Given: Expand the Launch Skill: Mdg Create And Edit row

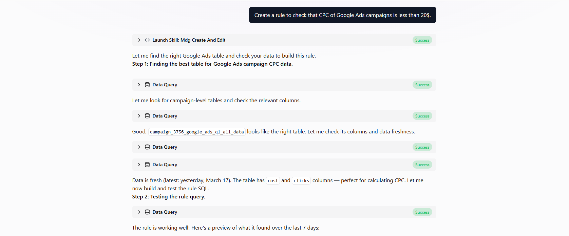Looking at the screenshot, I should point(139,40).
